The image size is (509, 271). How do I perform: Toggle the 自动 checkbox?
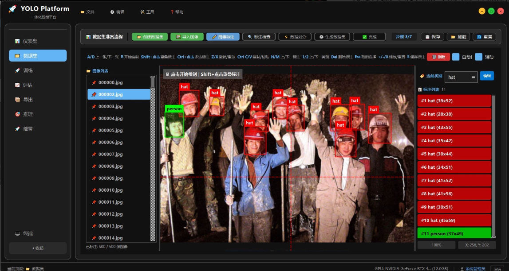(456, 57)
